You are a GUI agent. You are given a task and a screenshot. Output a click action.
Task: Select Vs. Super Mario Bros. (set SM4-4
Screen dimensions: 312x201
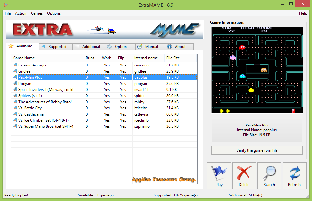[46, 126]
